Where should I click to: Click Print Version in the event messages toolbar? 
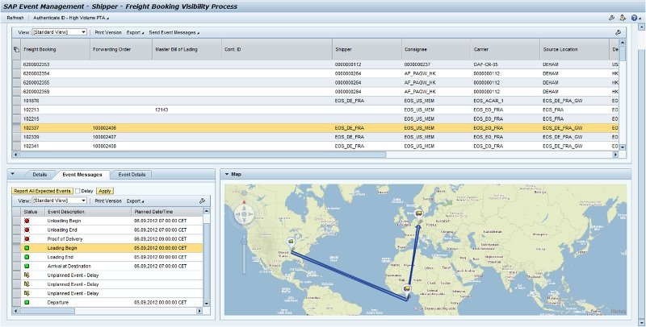point(108,201)
